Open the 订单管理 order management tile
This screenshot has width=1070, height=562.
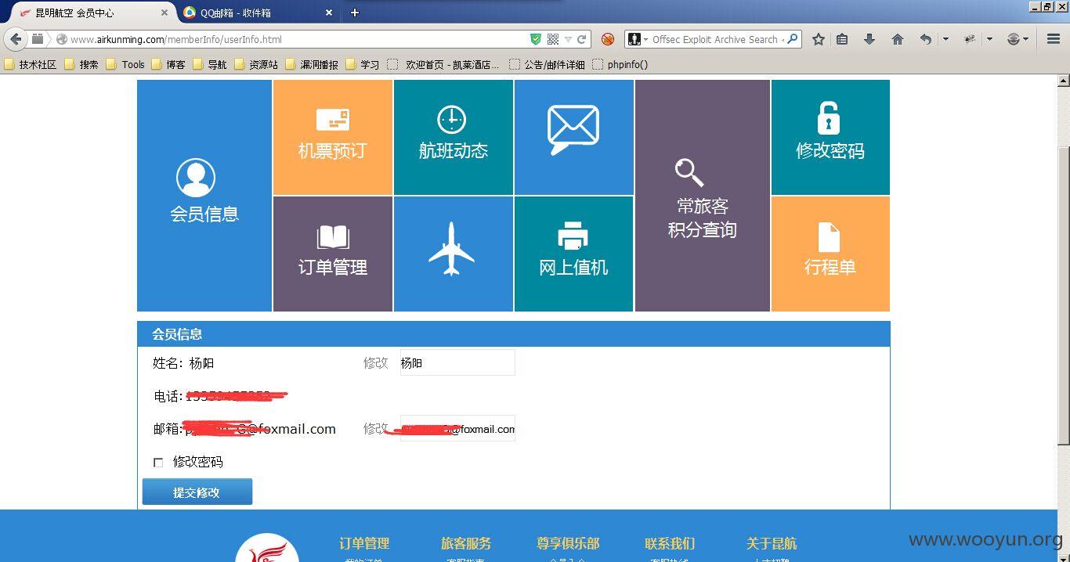tap(332, 254)
